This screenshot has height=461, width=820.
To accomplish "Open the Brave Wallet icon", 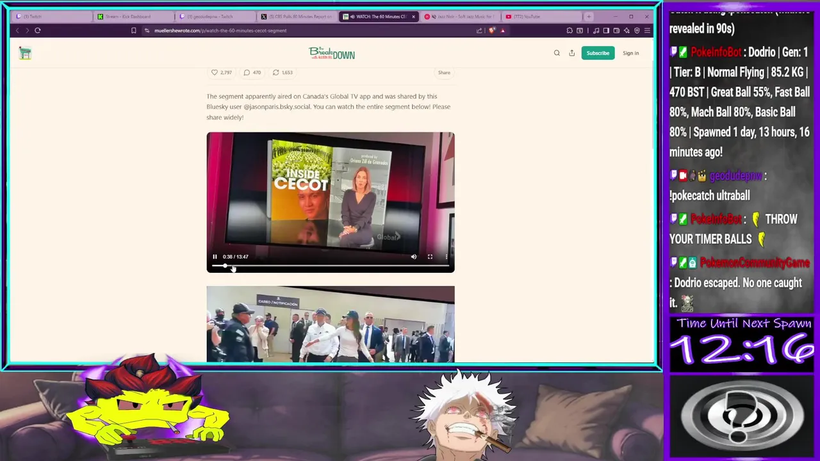I will tap(616, 30).
